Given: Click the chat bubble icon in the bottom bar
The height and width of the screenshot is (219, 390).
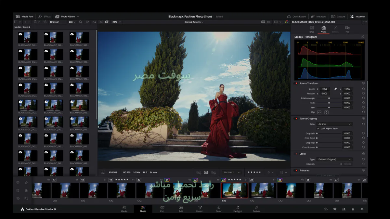Looking at the screenshot, I should pyautogui.click(x=335, y=209).
